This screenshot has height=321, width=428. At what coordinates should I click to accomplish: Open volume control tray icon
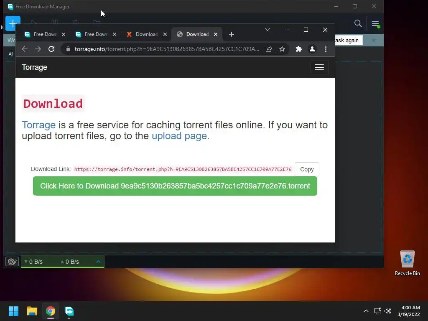pos(387,311)
